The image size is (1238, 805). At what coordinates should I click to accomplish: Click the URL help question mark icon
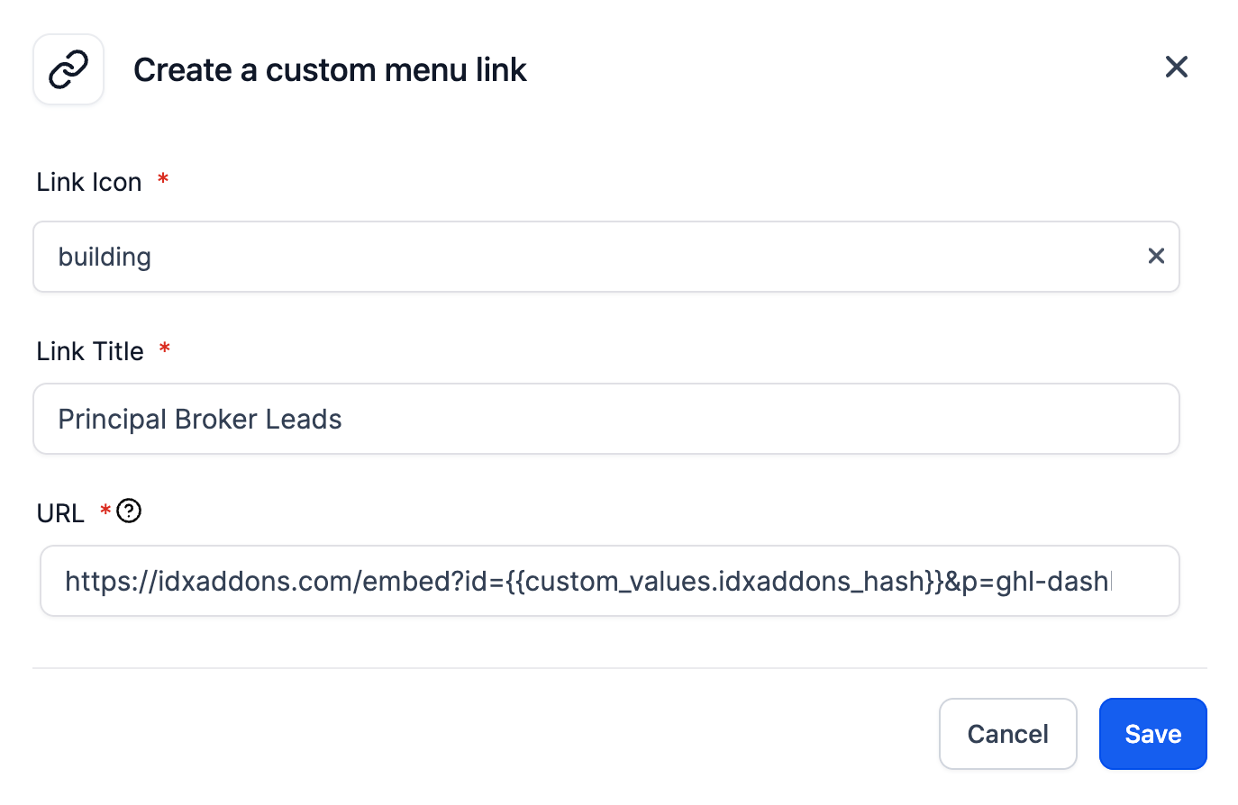coord(129,511)
